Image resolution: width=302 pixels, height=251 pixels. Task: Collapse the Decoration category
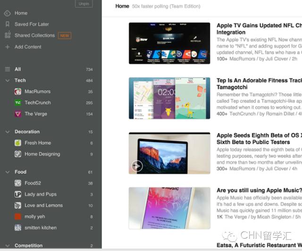click(x=8, y=132)
